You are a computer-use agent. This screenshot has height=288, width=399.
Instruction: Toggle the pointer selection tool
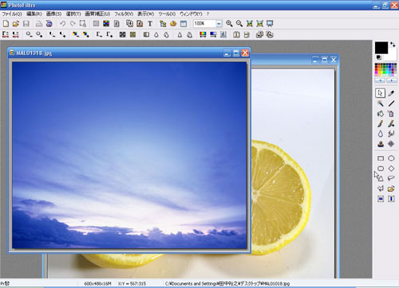(381, 93)
